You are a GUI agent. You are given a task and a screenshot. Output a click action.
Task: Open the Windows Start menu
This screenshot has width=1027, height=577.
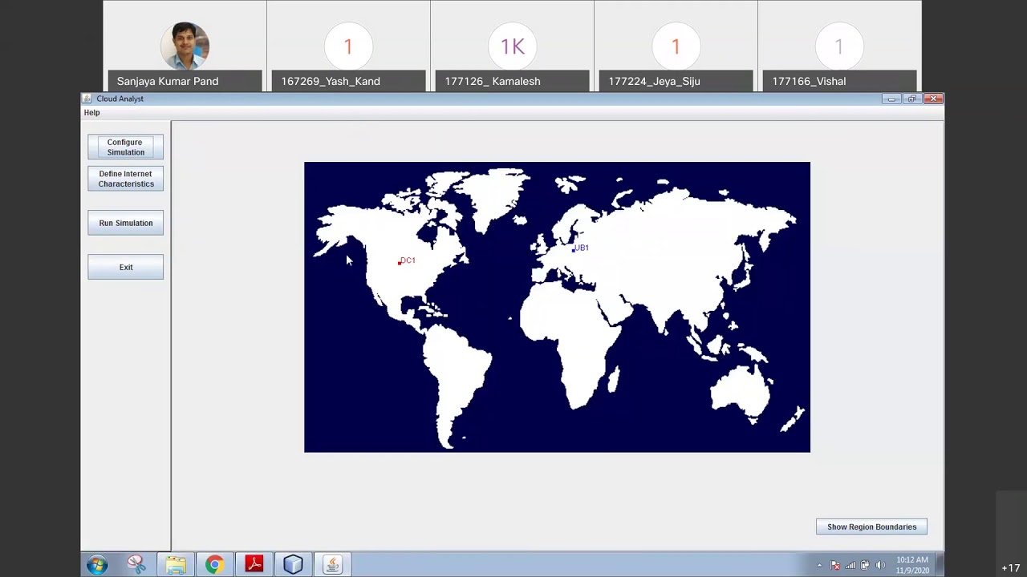[97, 565]
